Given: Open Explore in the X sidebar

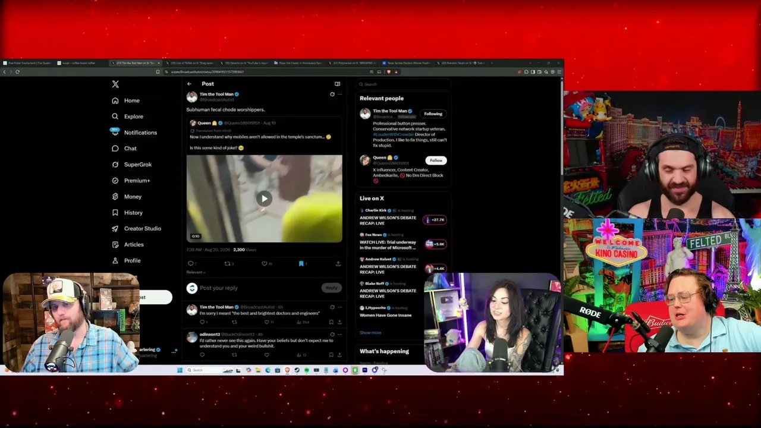Looking at the screenshot, I should click(127, 117).
